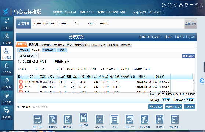Switch to the tab right after Learning

(x=126, y=45)
